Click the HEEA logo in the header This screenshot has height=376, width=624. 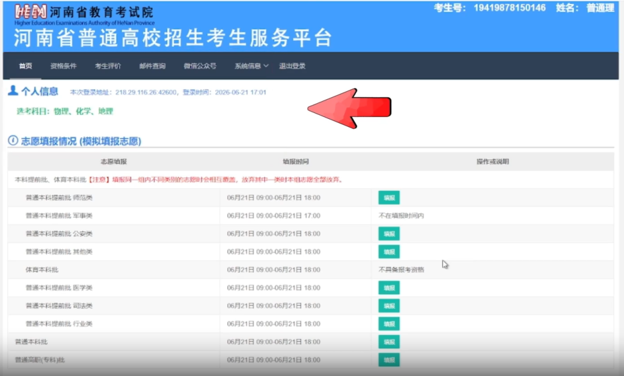(x=31, y=12)
